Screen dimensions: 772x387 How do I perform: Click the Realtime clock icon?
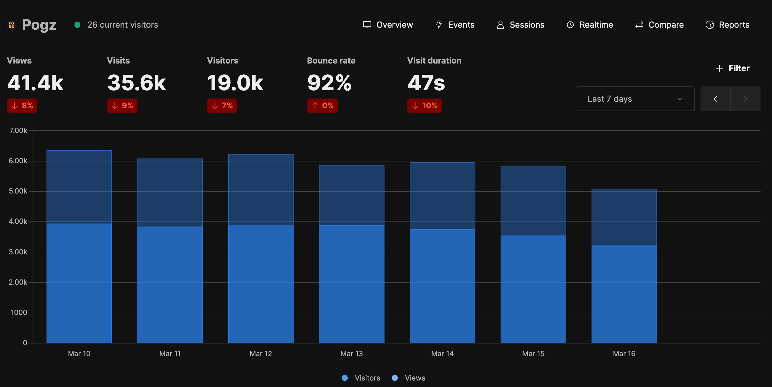tap(570, 24)
